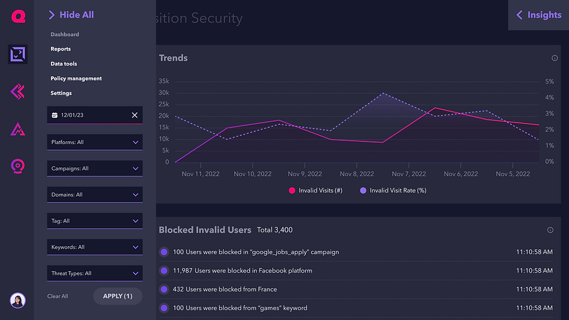
Task: Select '100 Users were blocked from games keyword' text
Action: (240, 308)
